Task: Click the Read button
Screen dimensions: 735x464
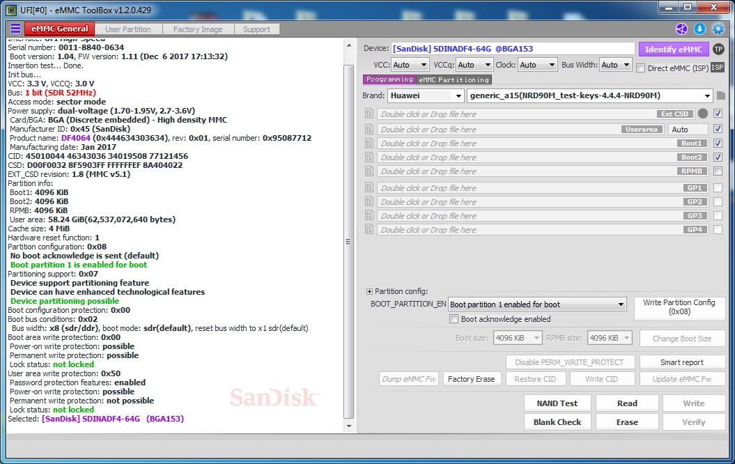Action: 627,403
